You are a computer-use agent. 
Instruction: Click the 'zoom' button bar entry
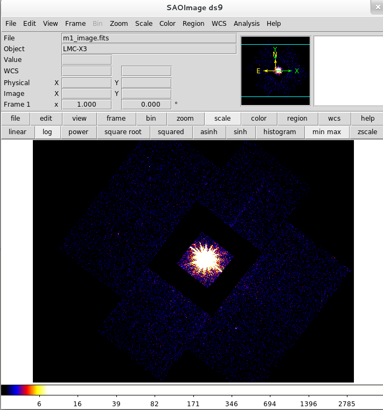(x=185, y=119)
